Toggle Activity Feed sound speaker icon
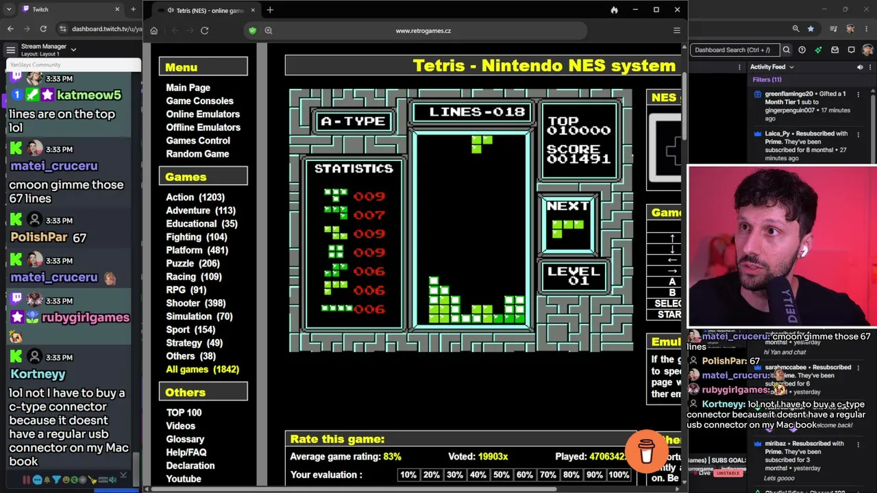 860,67
